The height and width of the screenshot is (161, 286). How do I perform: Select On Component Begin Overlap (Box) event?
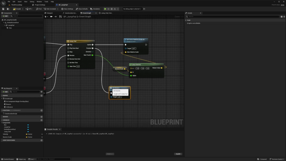pos(17,101)
